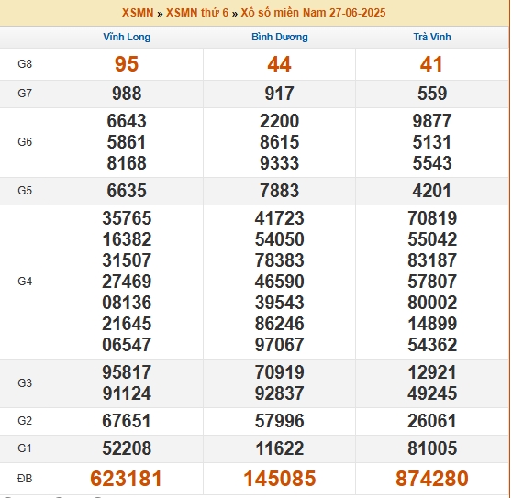Select the G7 row label

click(x=25, y=94)
